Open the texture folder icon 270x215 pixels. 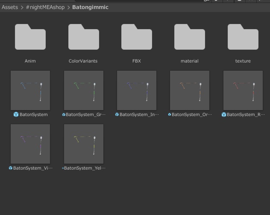[x=243, y=37]
